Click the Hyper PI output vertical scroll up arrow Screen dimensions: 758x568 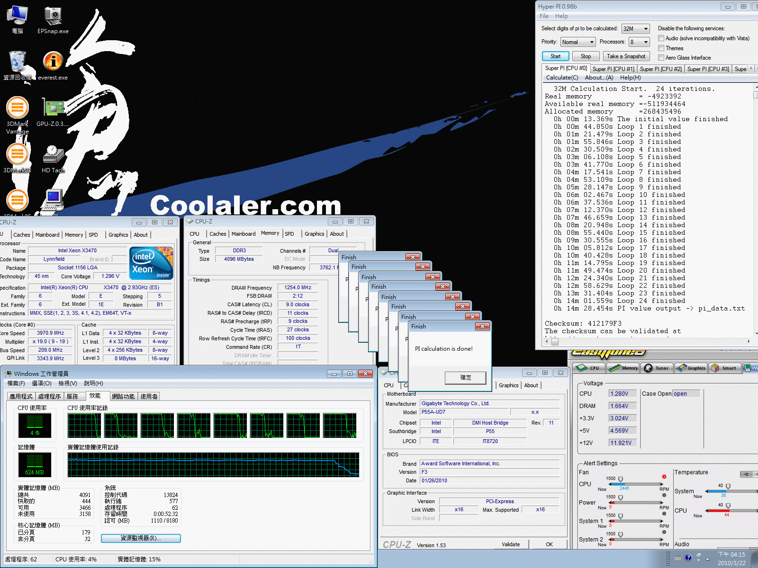pyautogui.click(x=755, y=87)
